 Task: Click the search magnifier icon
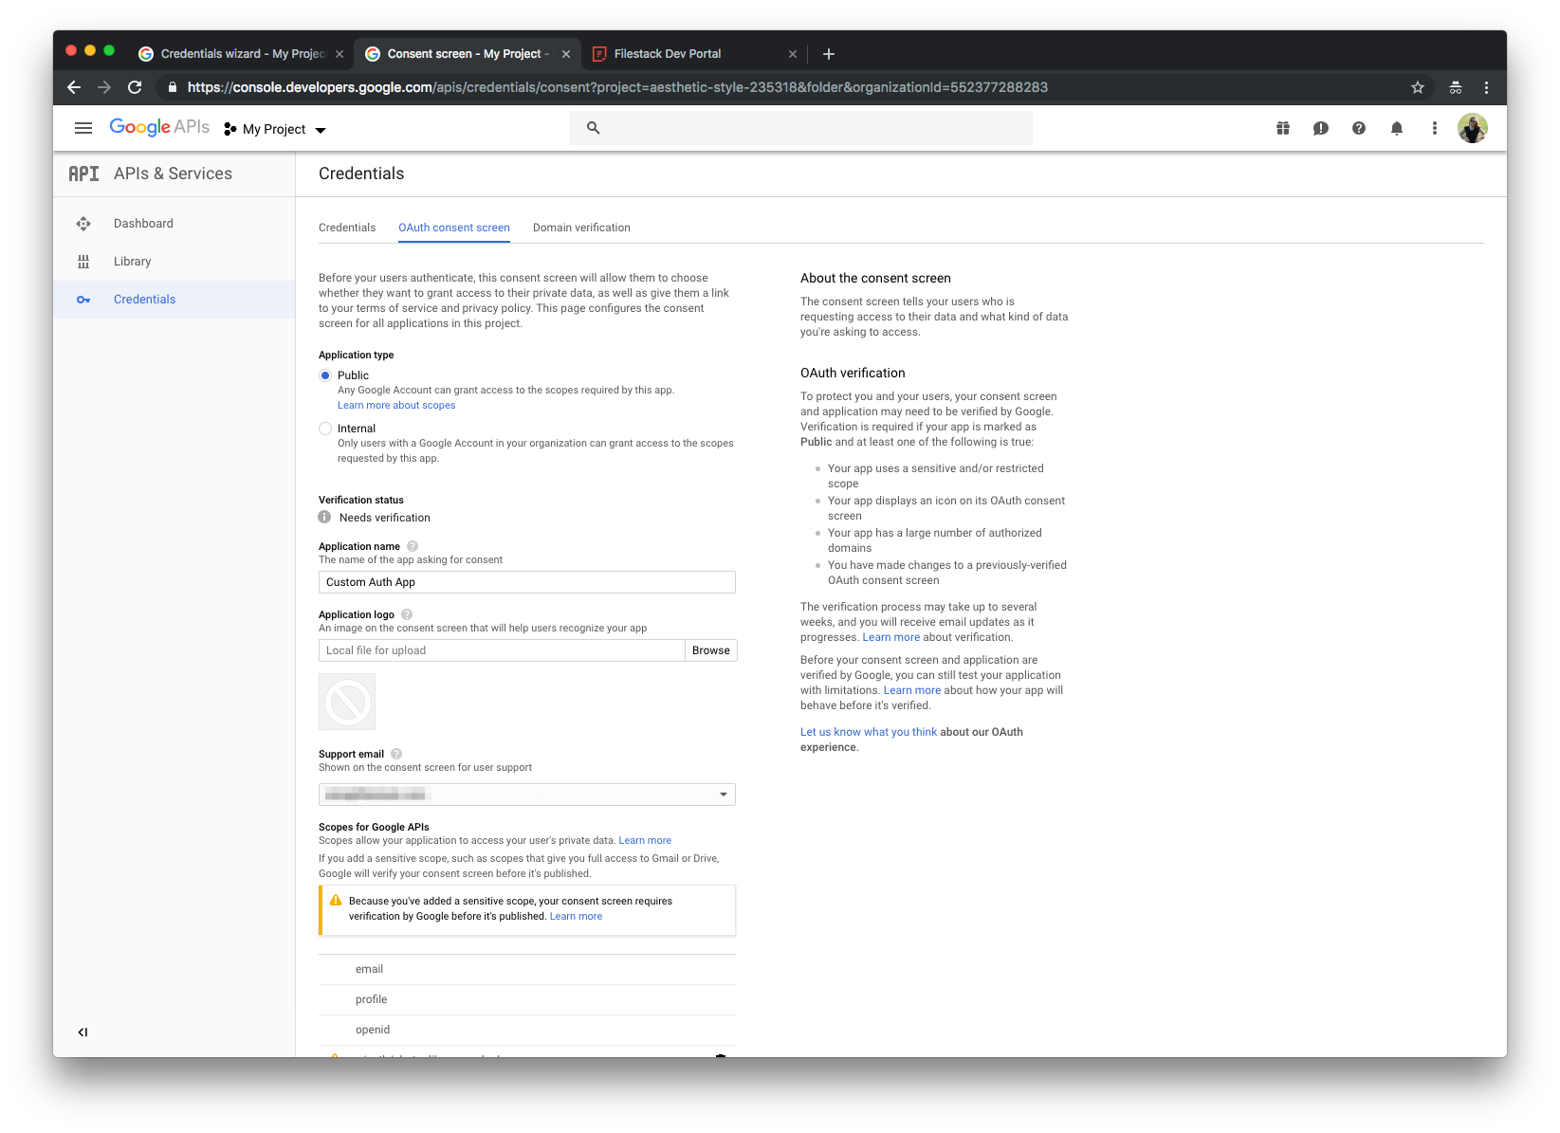pyautogui.click(x=594, y=128)
